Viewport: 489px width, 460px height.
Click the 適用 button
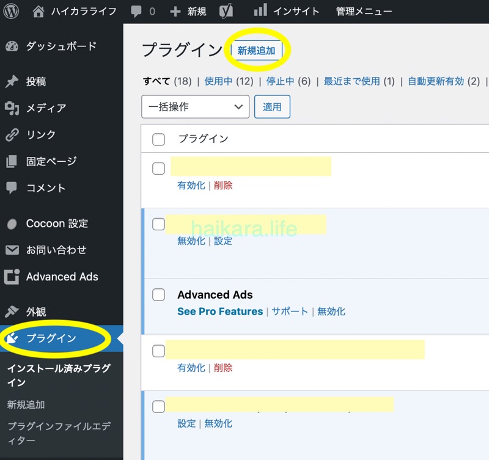point(272,106)
